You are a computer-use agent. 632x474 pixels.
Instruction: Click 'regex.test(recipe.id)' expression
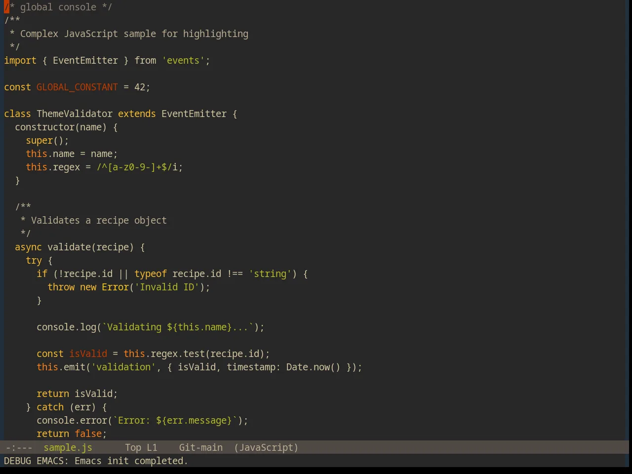207,354
